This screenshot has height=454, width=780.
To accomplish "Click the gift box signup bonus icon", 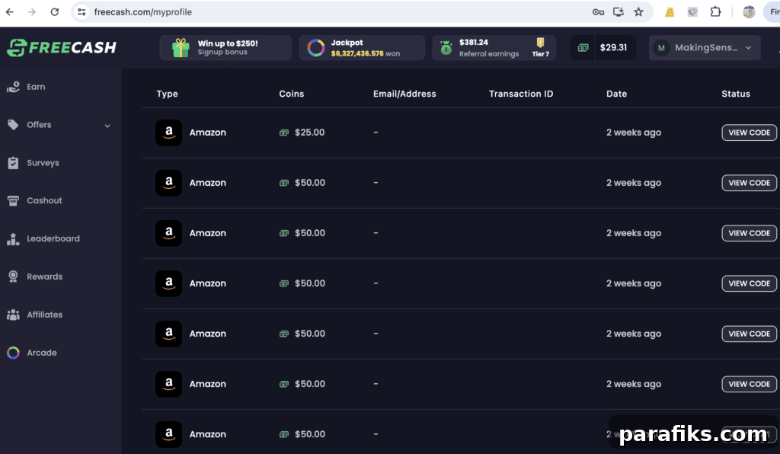I will click(x=181, y=48).
